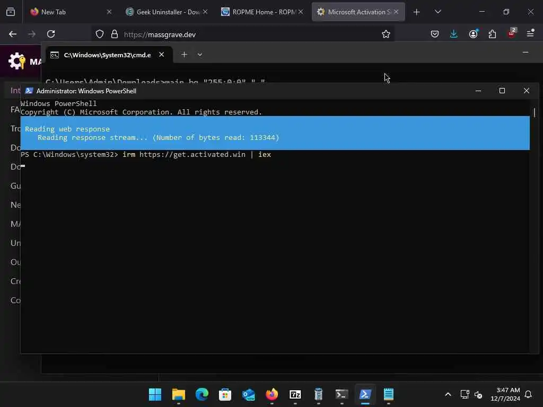The width and height of the screenshot is (543, 407).
Task: Go back to the previous page
Action: [x=13, y=34]
